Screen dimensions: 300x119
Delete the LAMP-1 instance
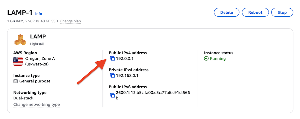tap(226, 12)
